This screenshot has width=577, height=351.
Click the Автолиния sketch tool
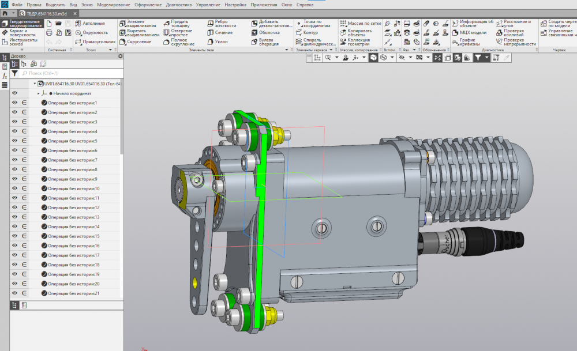pyautogui.click(x=93, y=23)
